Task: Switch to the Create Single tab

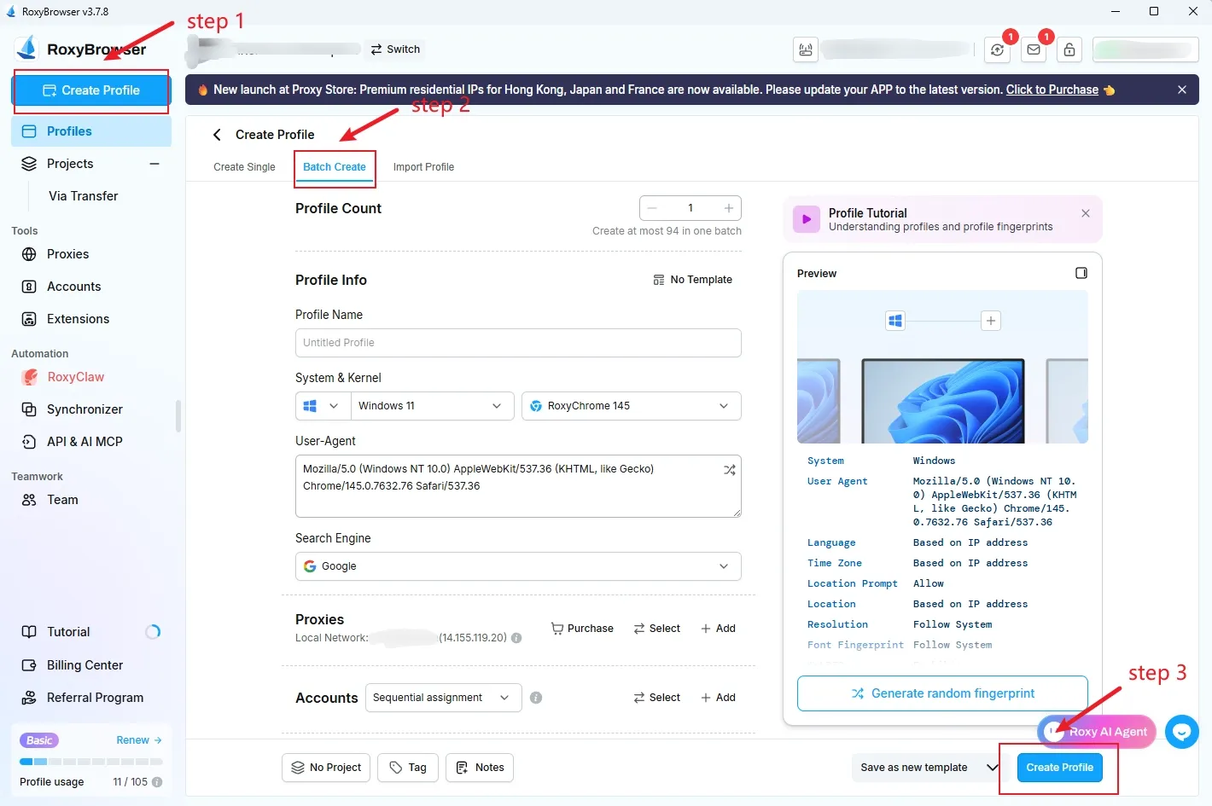Action: pyautogui.click(x=244, y=166)
